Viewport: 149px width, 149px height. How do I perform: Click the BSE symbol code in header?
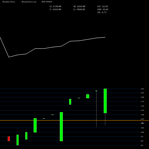click(x=47, y=2)
